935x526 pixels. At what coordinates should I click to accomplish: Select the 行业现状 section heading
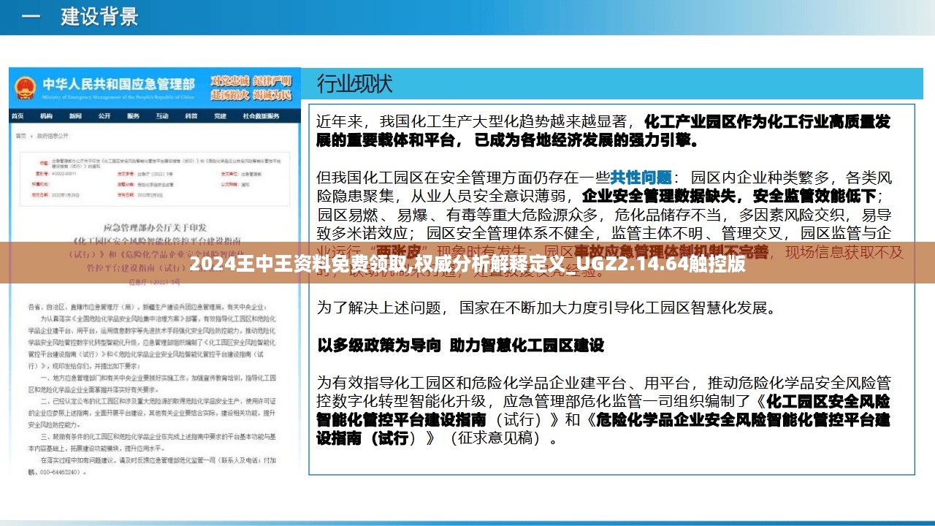point(354,84)
